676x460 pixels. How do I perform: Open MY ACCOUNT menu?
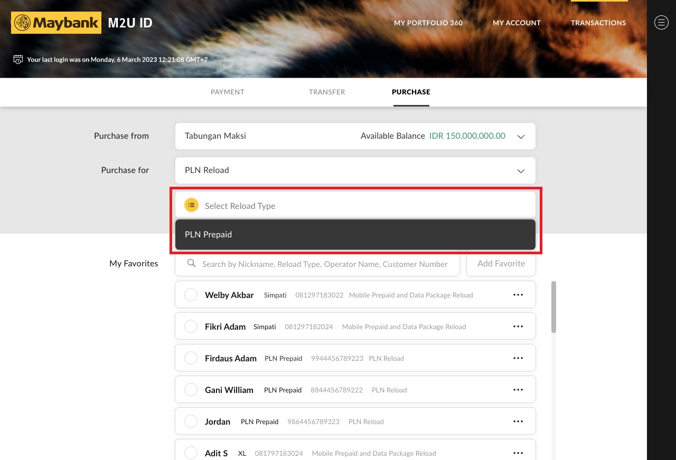click(x=517, y=23)
